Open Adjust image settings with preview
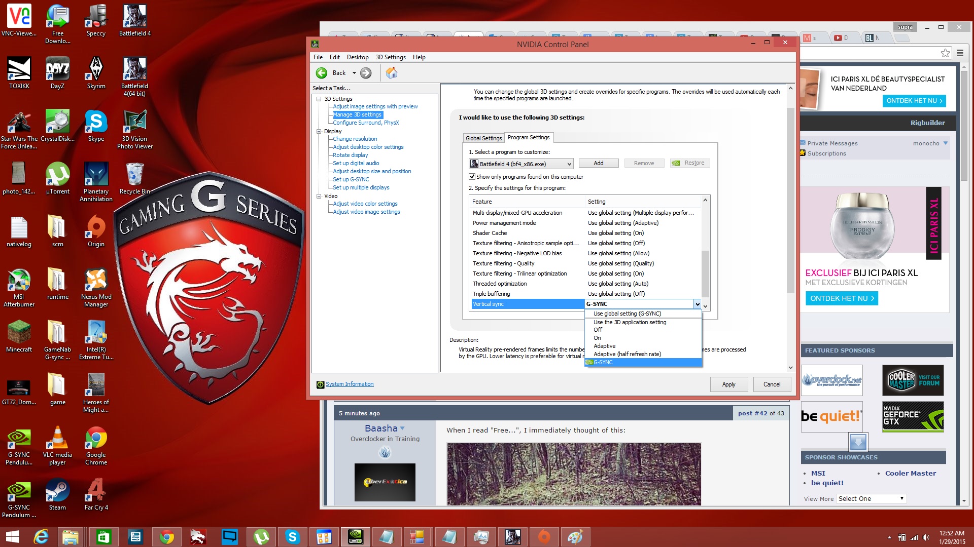974x547 pixels. coord(375,106)
